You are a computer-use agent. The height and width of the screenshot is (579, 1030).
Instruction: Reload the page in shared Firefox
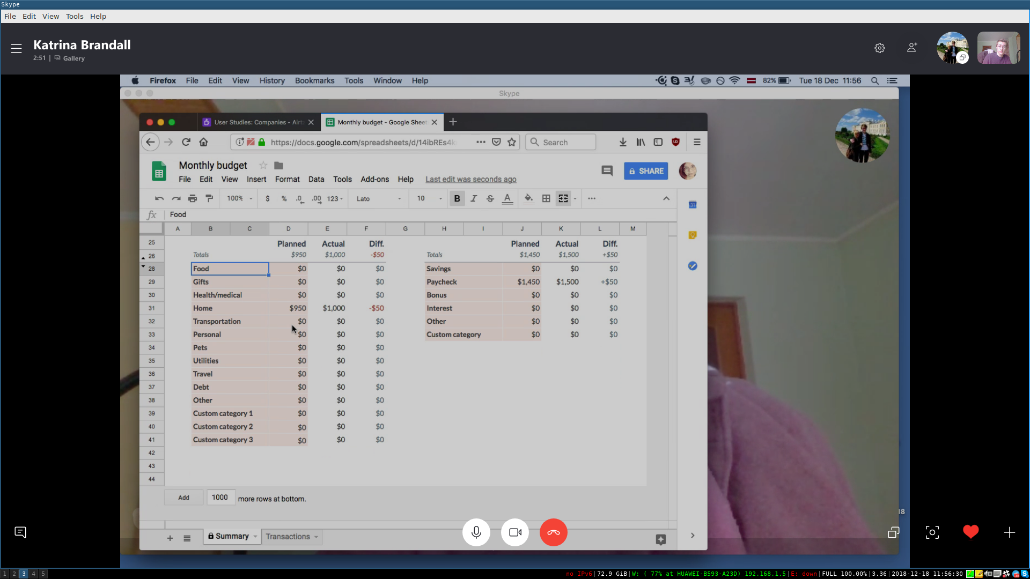tap(186, 142)
